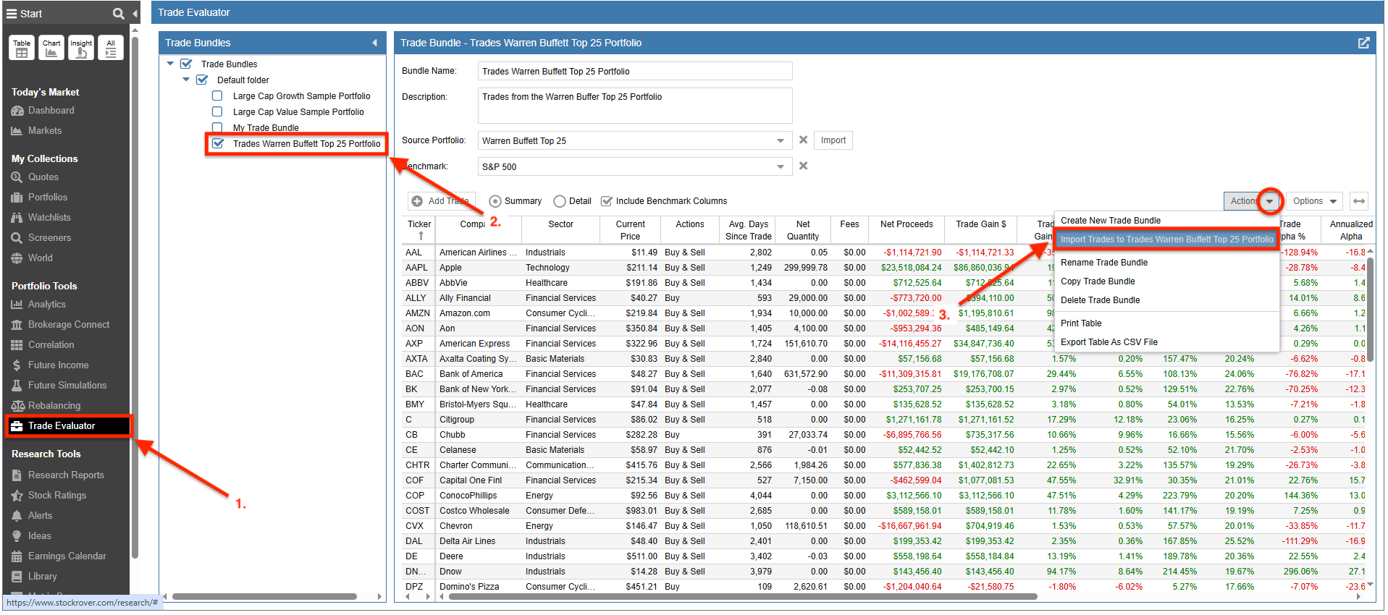Switch to Table view icon
Screen dimensions: 1388x615
coord(22,48)
